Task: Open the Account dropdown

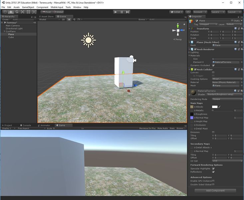Action: pyautogui.click(x=200, y=12)
